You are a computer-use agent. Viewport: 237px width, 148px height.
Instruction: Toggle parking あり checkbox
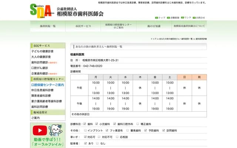(x=86, y=143)
